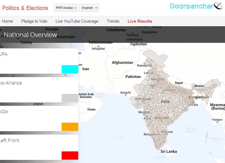Screen dimensions: 225x163
Task: Click the orange NDA color swatch
Action: pyautogui.click(x=70, y=127)
